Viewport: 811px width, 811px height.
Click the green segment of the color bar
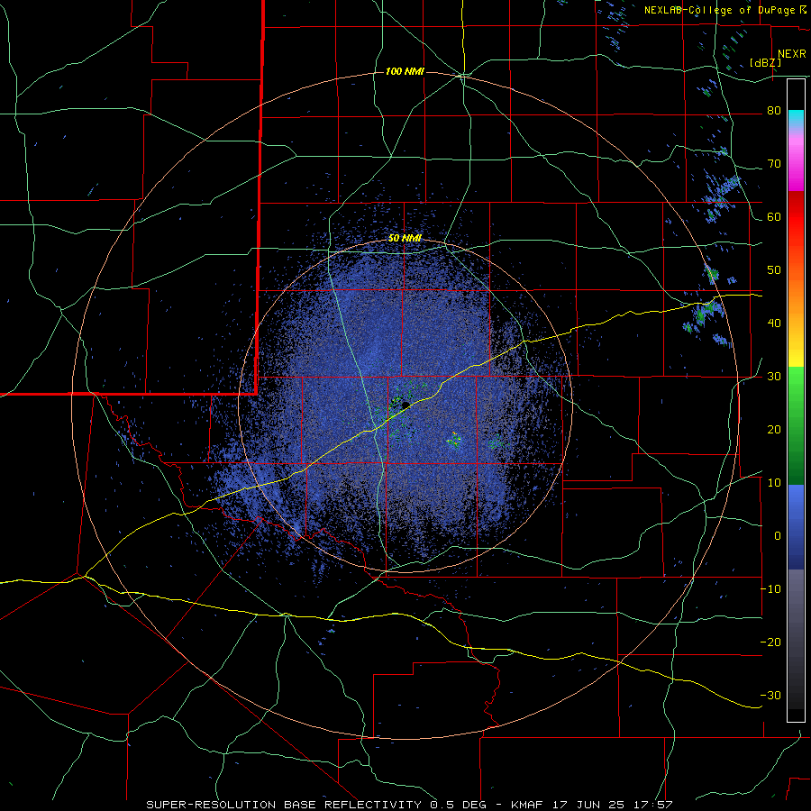pos(796,425)
